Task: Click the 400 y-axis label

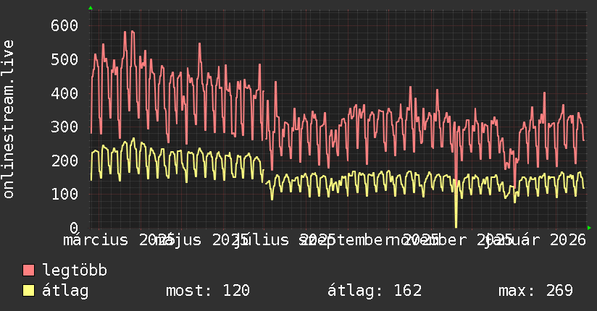Action: 64,93
